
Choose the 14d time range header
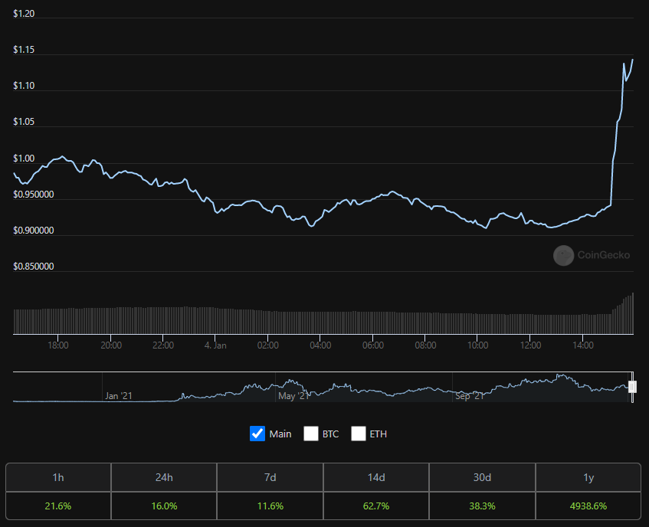[x=376, y=477]
